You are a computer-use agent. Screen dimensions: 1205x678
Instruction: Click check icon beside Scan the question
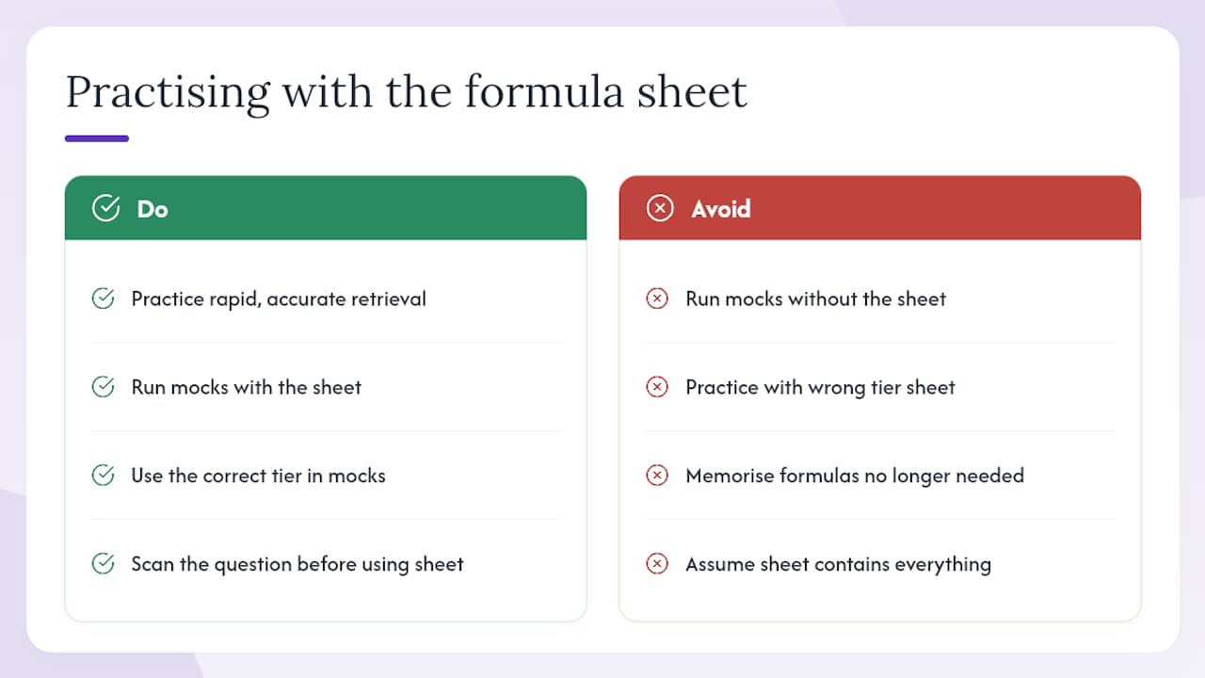(x=103, y=564)
